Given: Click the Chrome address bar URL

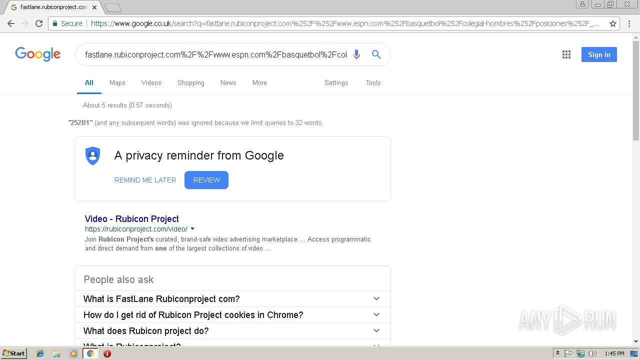Looking at the screenshot, I should tap(345, 23).
